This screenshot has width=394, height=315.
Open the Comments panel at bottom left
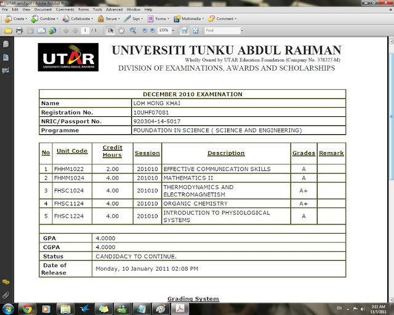pos(6,282)
